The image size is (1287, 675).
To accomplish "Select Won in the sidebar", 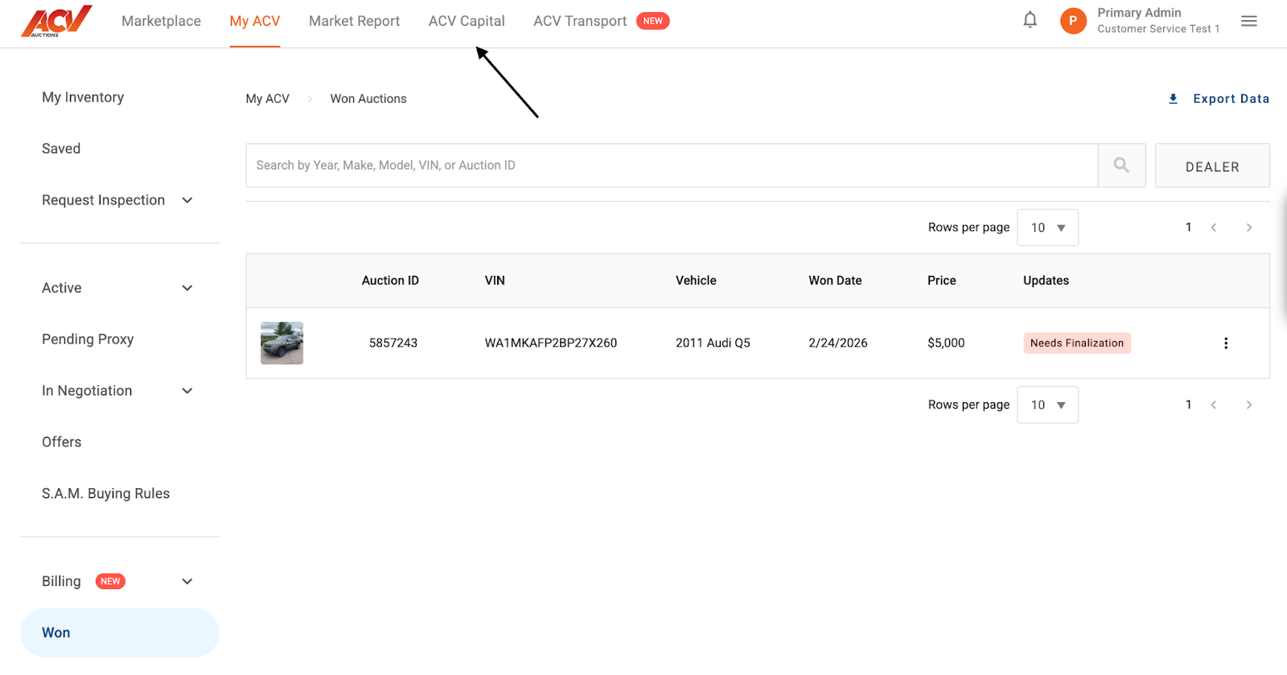I will point(119,633).
